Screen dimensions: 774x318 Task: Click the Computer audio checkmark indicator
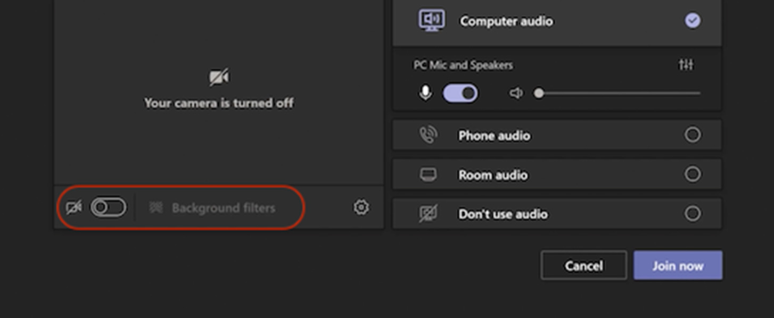[692, 21]
